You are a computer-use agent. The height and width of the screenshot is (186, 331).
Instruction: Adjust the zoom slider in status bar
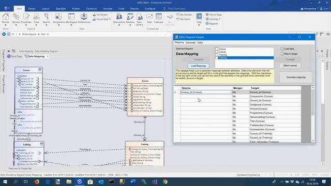point(274,175)
